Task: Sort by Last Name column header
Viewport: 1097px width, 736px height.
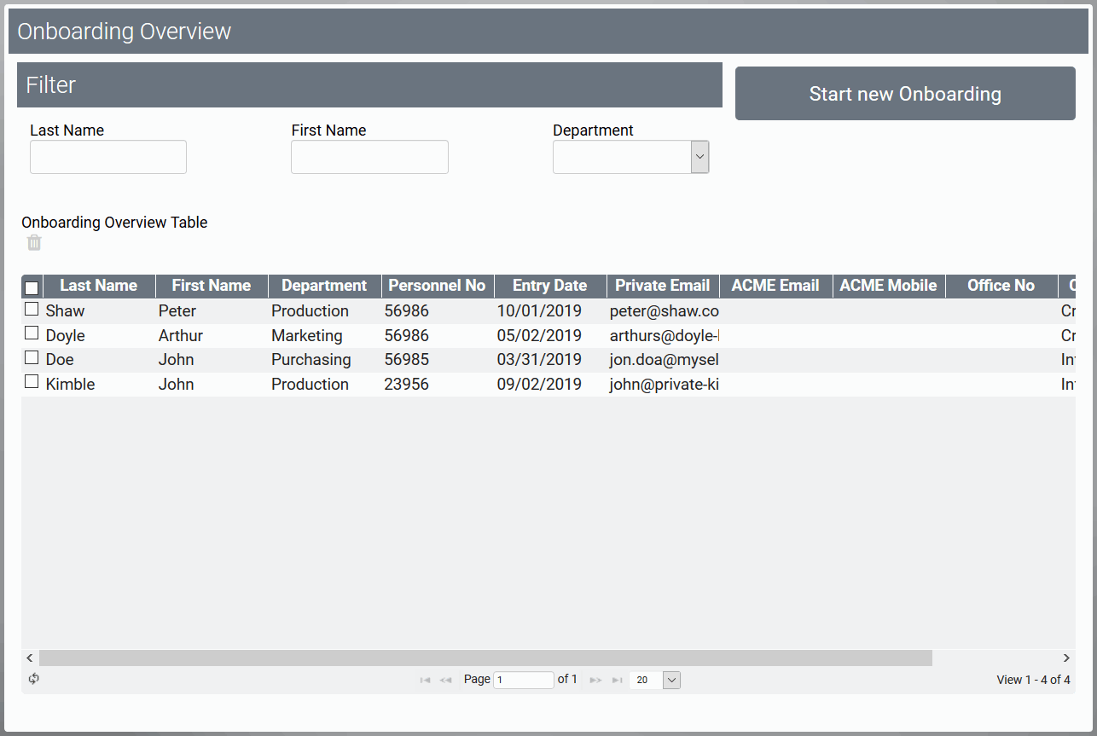Action: pyautogui.click(x=98, y=286)
